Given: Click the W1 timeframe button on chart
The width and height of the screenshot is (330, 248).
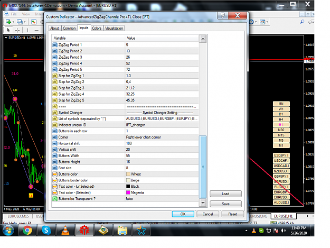Looking at the screenshot, I should point(281,109).
